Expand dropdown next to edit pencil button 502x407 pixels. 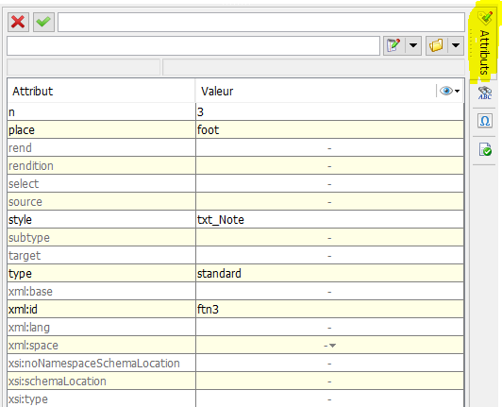click(413, 45)
